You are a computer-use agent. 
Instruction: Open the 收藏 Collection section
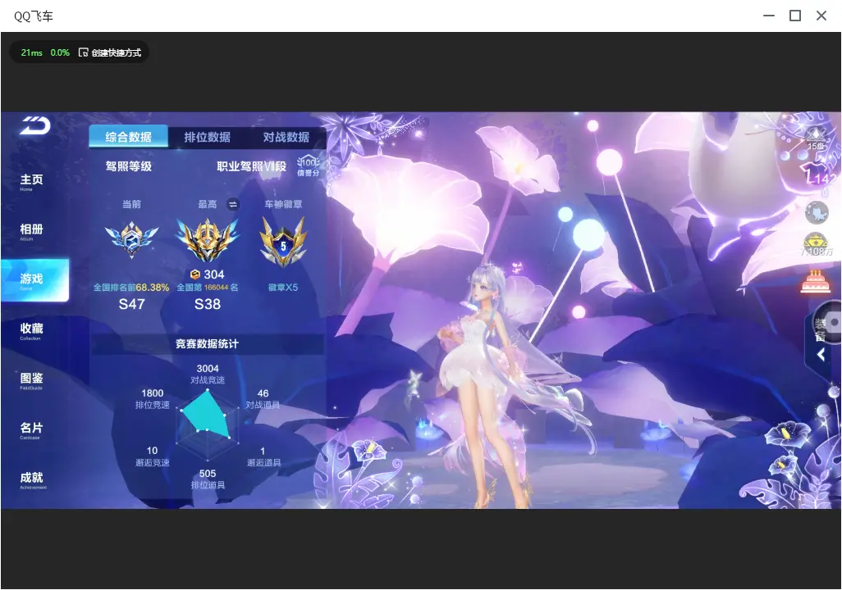31,331
